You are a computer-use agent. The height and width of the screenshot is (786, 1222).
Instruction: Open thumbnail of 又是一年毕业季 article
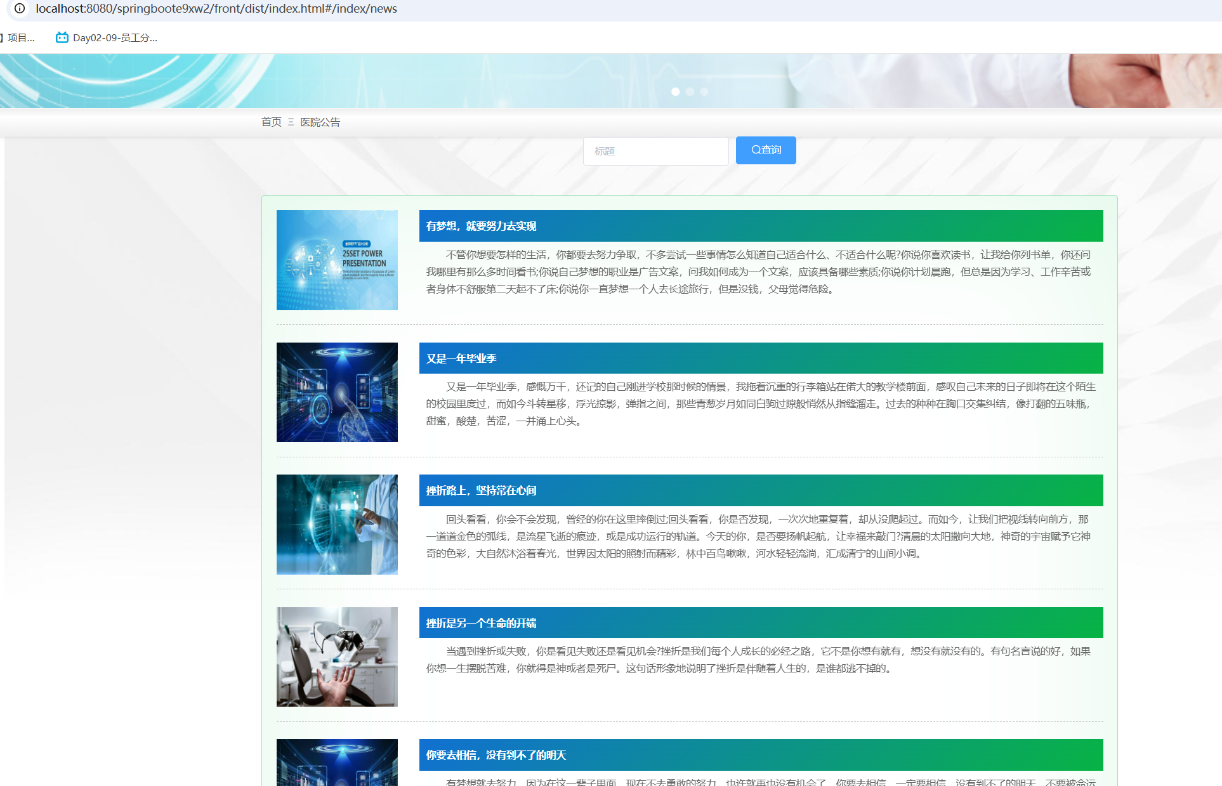337,392
